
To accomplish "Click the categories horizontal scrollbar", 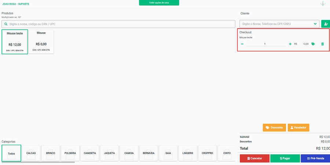I will (x=38, y=162).
